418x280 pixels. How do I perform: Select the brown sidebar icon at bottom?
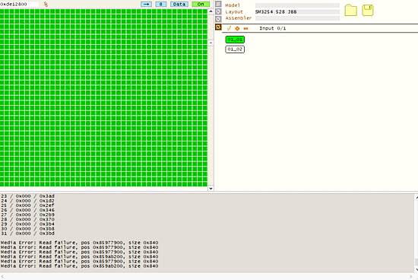[218, 27]
